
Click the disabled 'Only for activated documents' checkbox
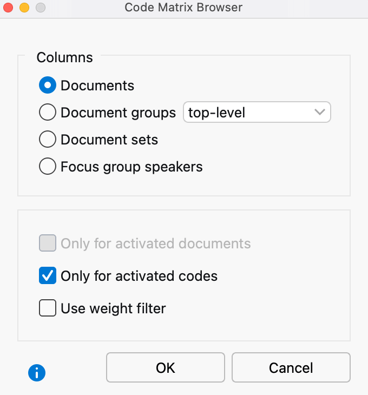48,243
